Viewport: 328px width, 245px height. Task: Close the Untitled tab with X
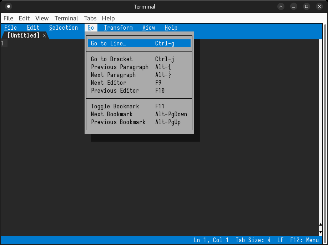click(44, 35)
